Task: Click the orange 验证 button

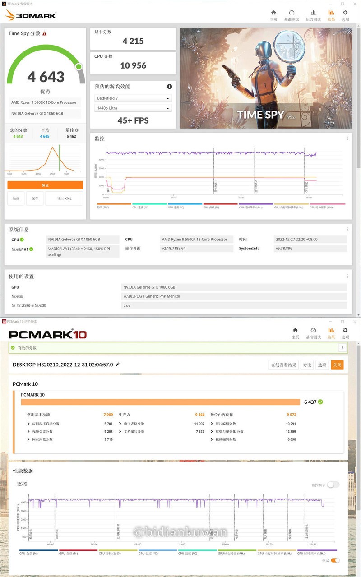Action: [45, 185]
